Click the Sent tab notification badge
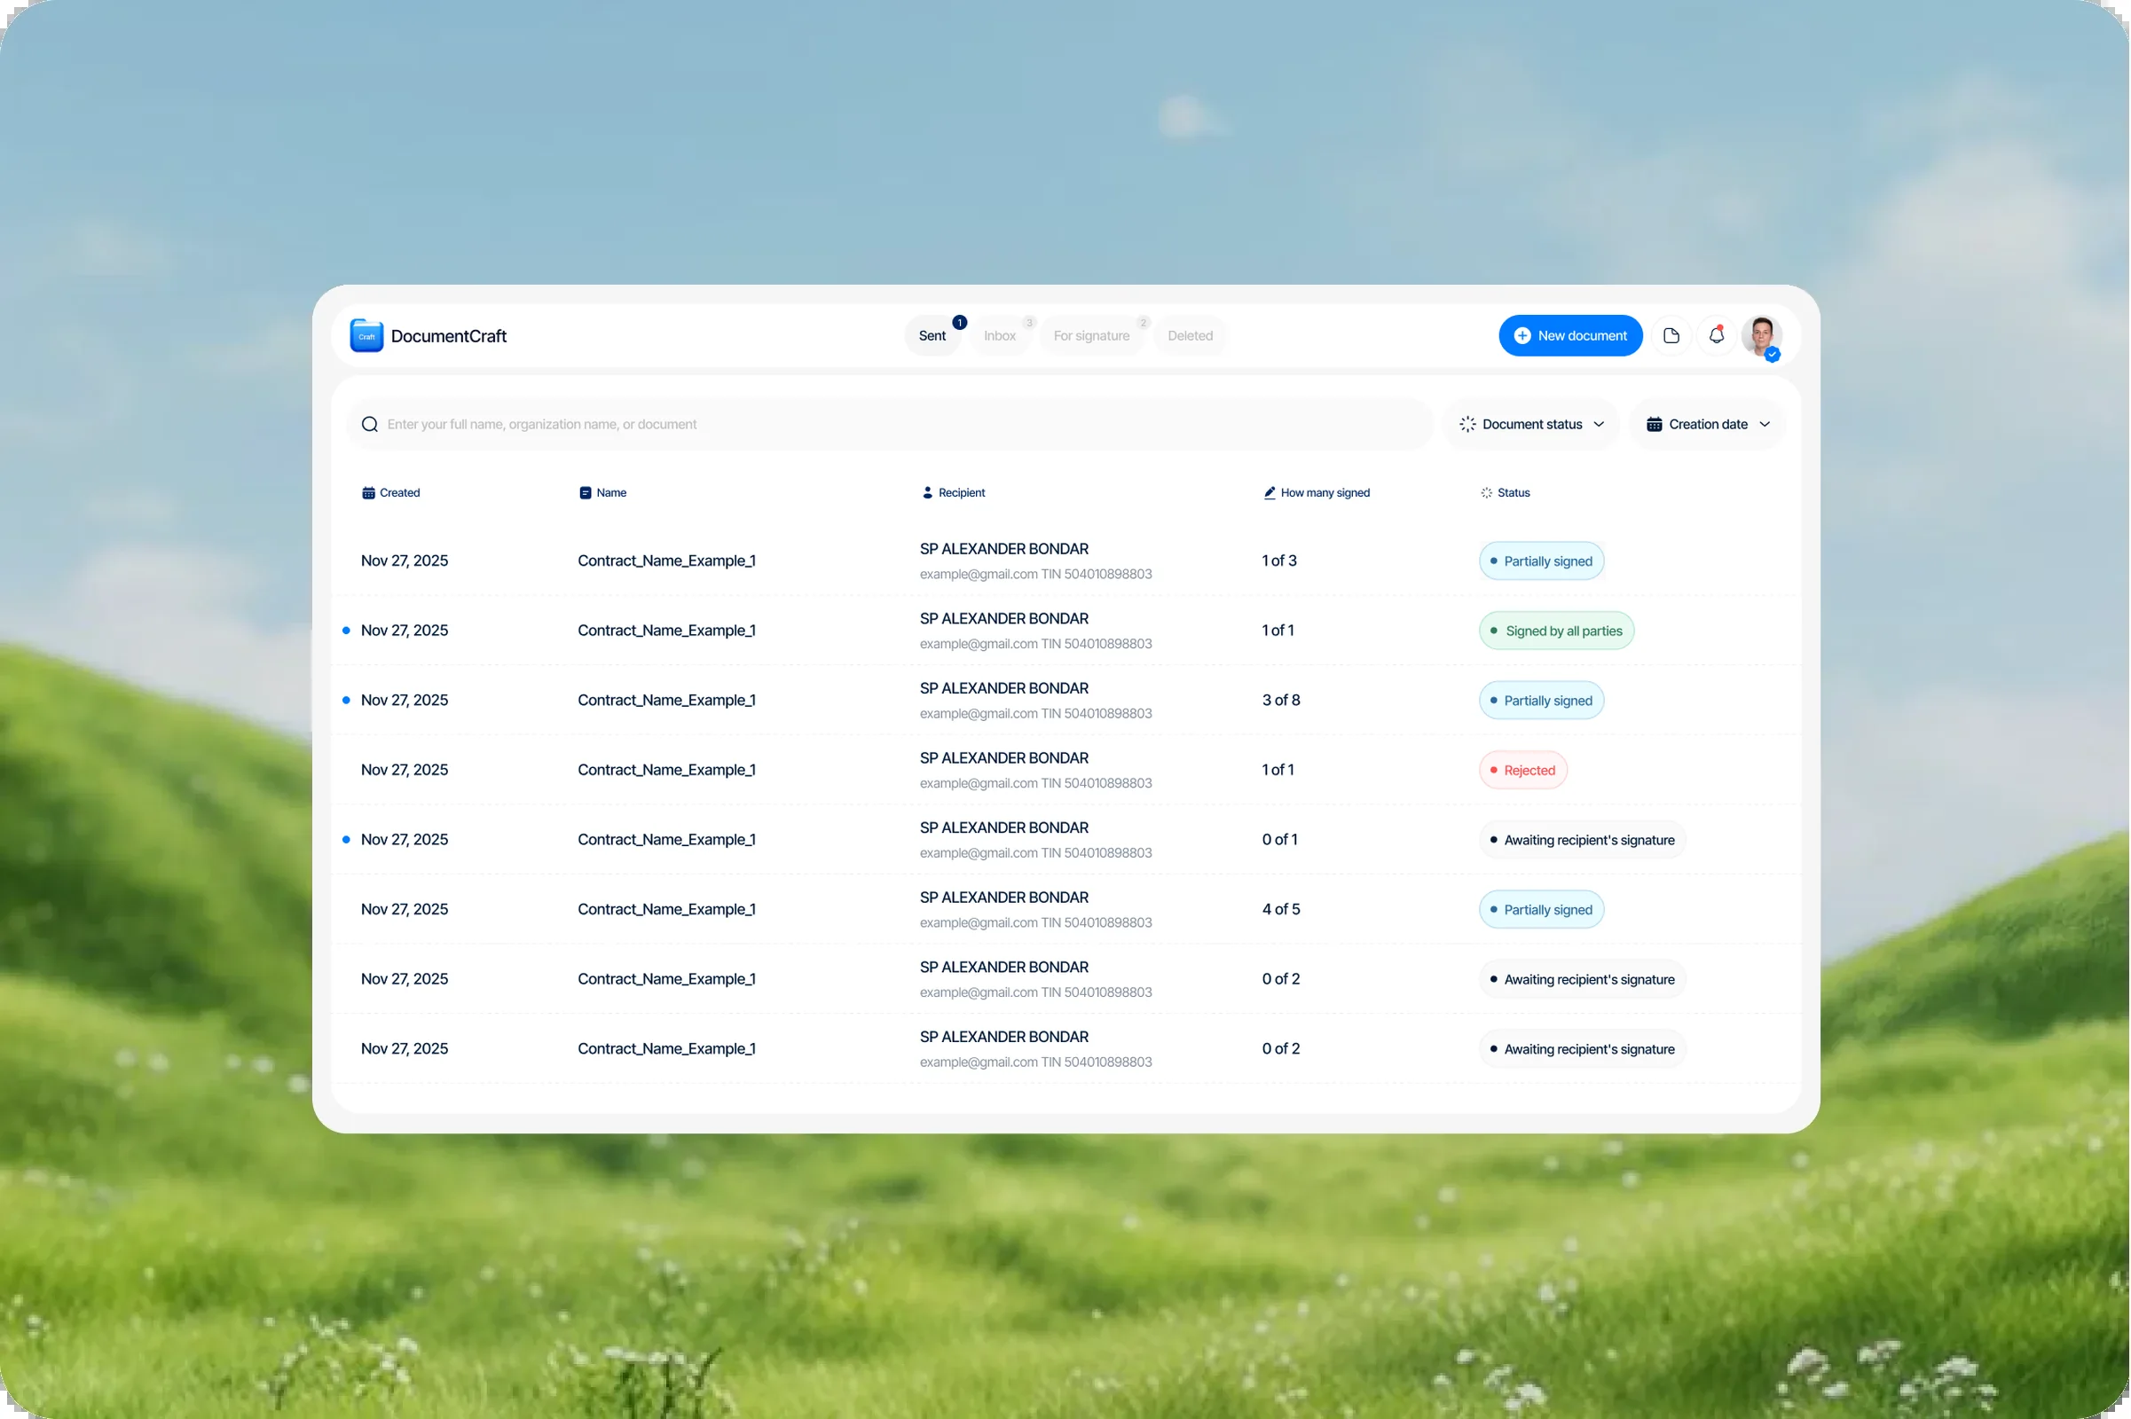Image resolution: width=2131 pixels, height=1419 pixels. pos(960,322)
